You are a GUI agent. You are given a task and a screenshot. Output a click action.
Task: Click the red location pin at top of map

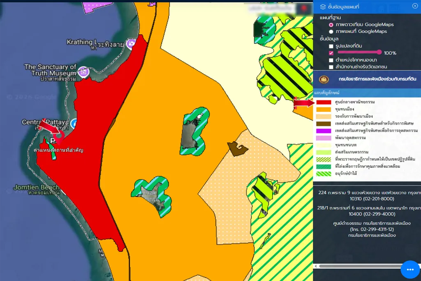(x=304, y=8)
